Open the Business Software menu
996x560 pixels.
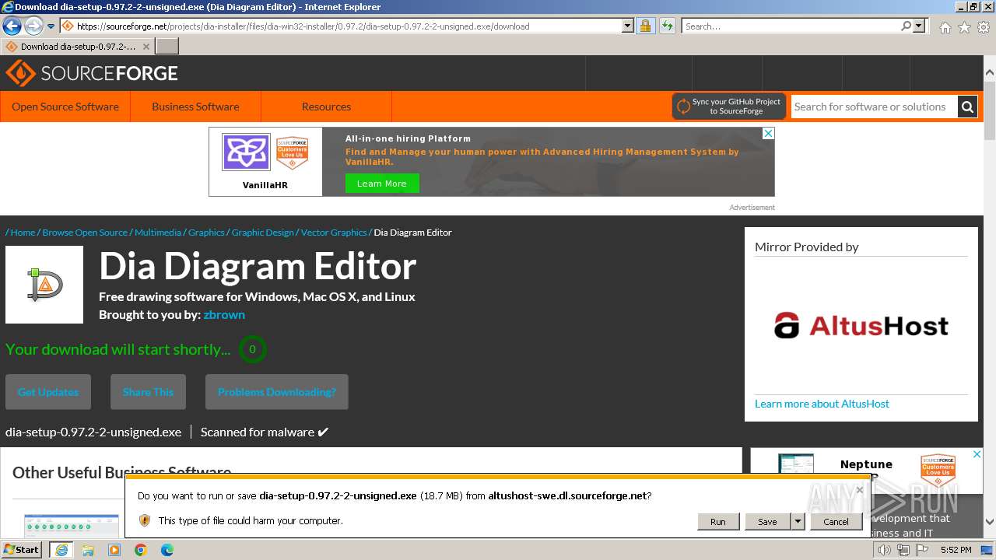point(195,107)
